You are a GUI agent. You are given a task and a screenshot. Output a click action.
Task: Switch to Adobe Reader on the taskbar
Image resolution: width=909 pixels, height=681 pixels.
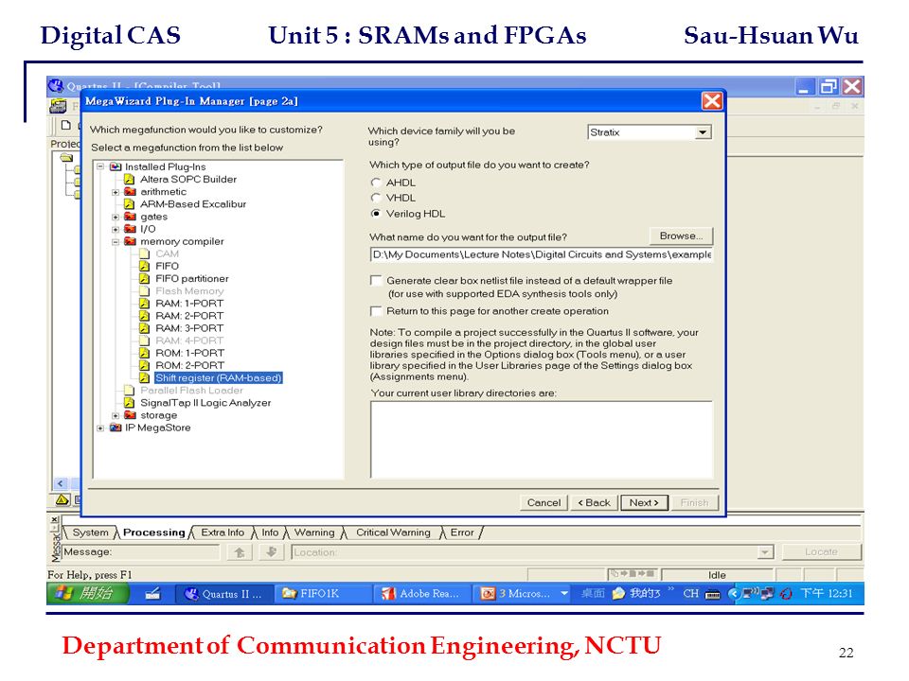[x=422, y=594]
